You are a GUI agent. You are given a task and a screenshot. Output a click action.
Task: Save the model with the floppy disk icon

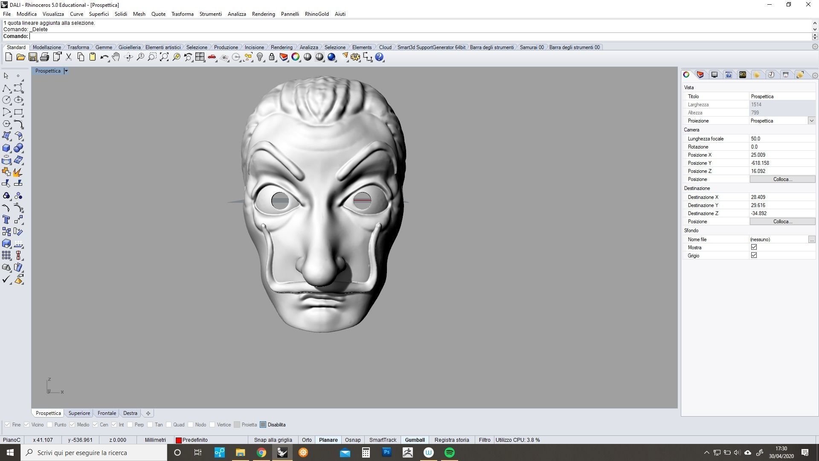[x=32, y=57]
